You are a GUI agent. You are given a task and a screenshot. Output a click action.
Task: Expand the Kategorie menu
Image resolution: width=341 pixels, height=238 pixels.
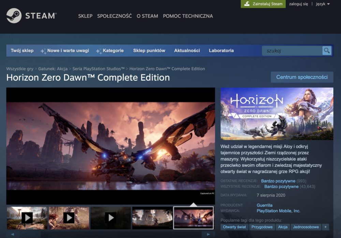tap(110, 51)
